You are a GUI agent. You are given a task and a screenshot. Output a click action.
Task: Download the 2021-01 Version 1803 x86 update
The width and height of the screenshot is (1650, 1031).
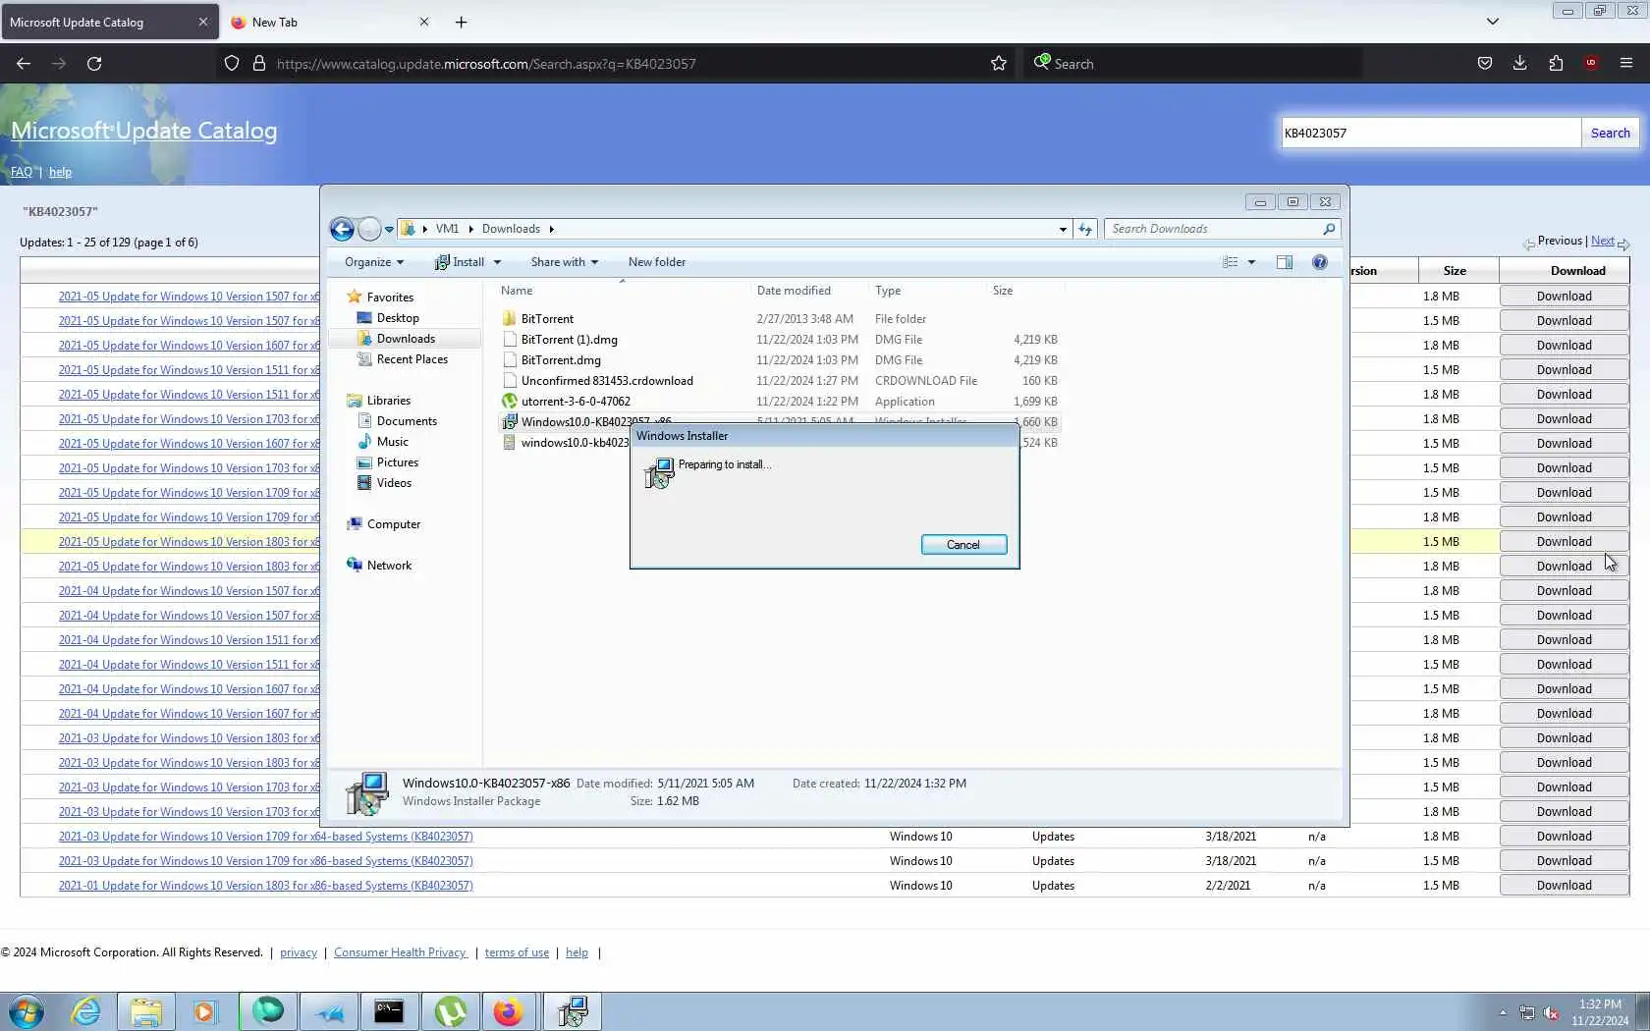(x=1564, y=885)
